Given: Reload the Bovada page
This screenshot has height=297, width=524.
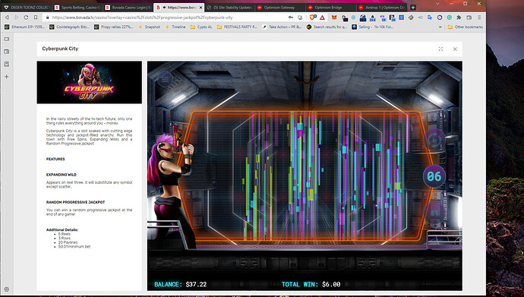Looking at the screenshot, I should coord(26,17).
